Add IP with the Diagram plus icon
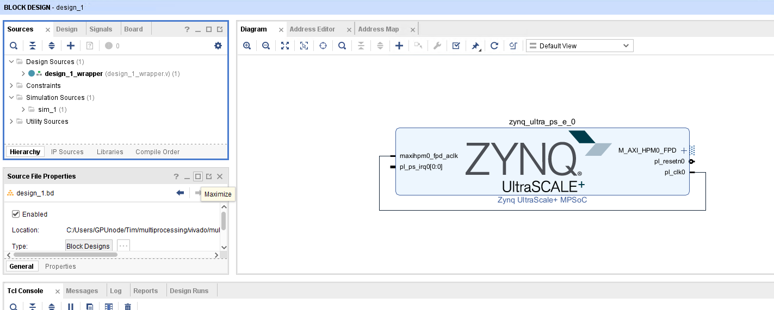The height and width of the screenshot is (310, 774). [x=399, y=46]
